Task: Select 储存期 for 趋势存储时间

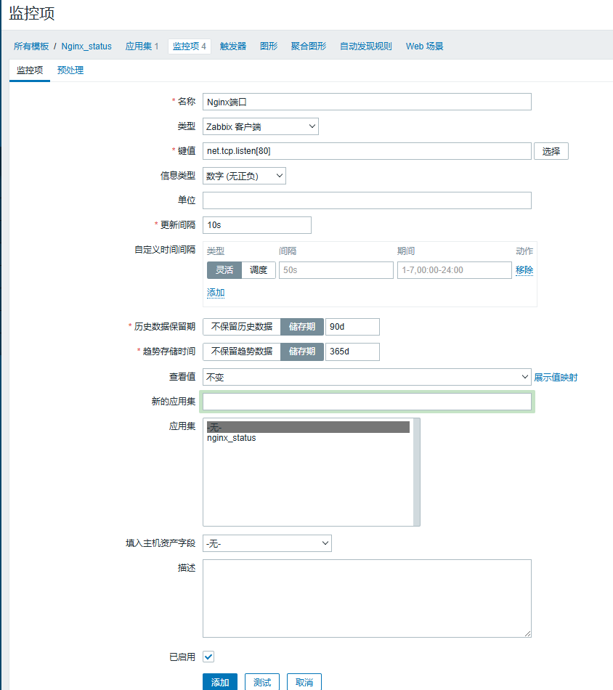Action: point(302,351)
